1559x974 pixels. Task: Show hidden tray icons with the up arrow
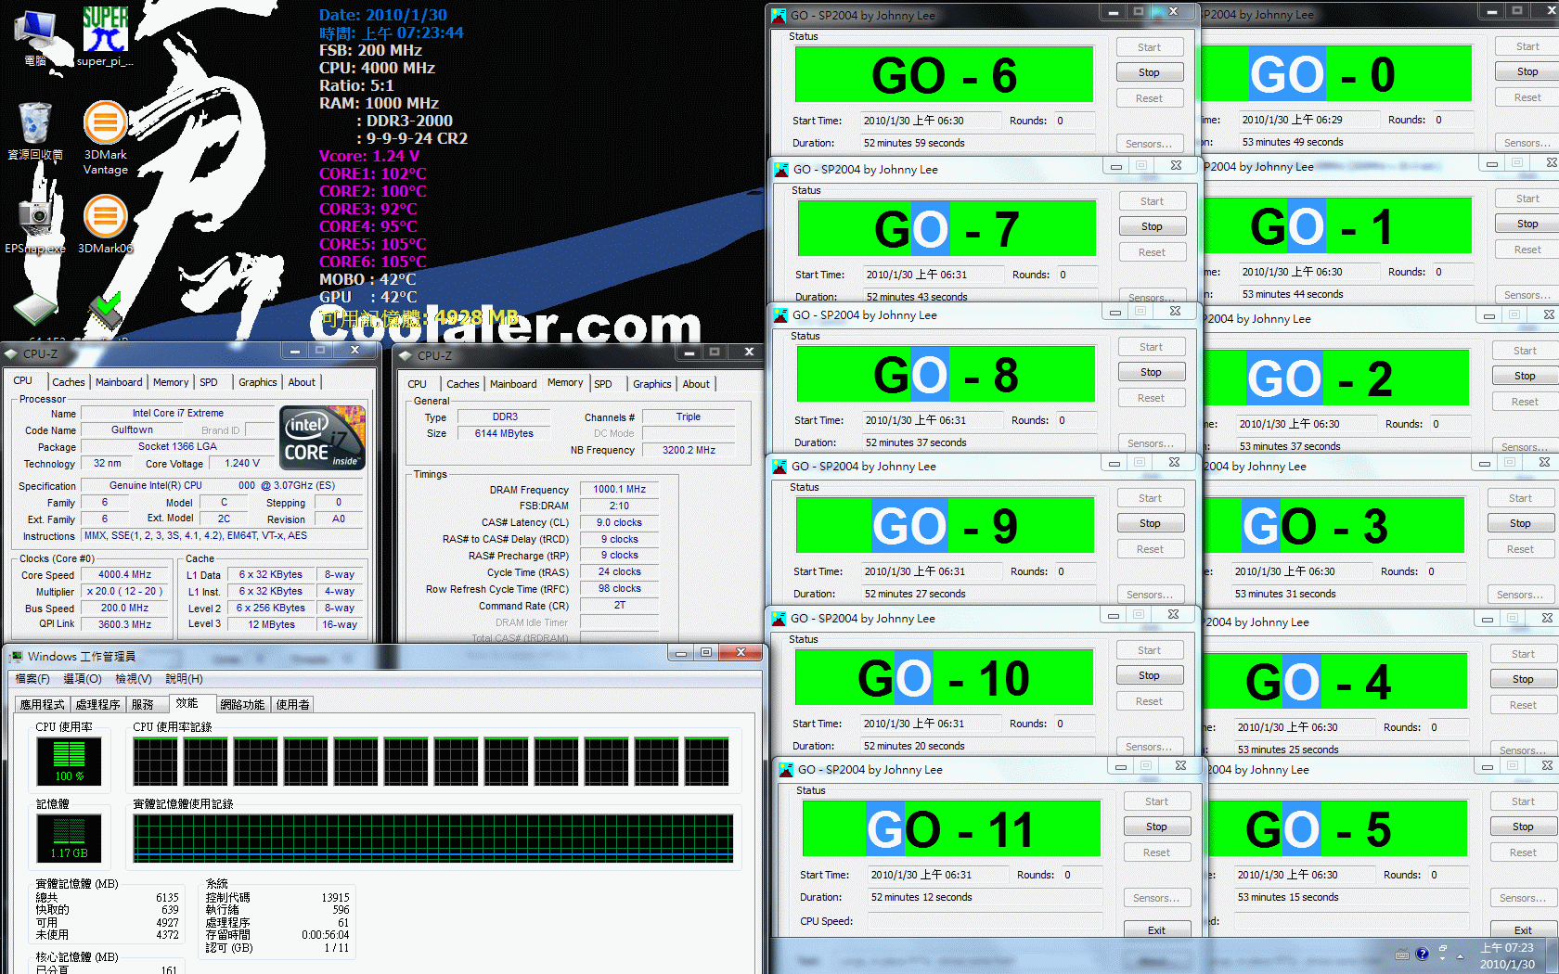(1460, 956)
